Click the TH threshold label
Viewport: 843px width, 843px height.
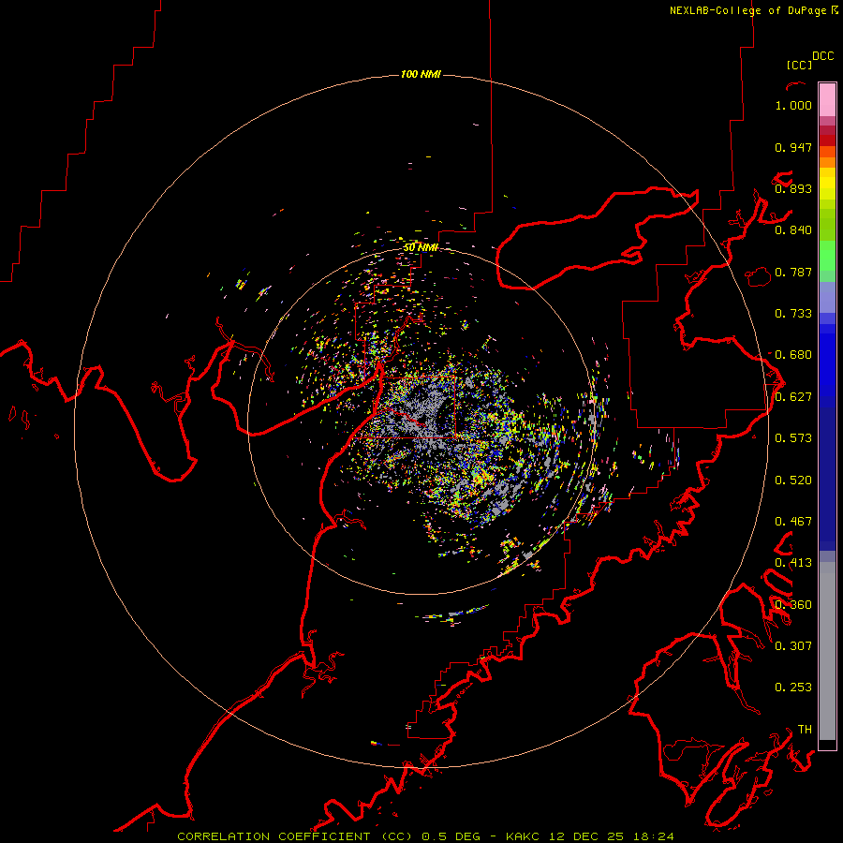tap(805, 730)
